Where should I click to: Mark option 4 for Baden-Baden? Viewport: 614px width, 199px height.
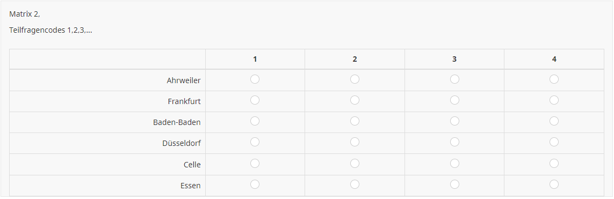[x=554, y=121]
